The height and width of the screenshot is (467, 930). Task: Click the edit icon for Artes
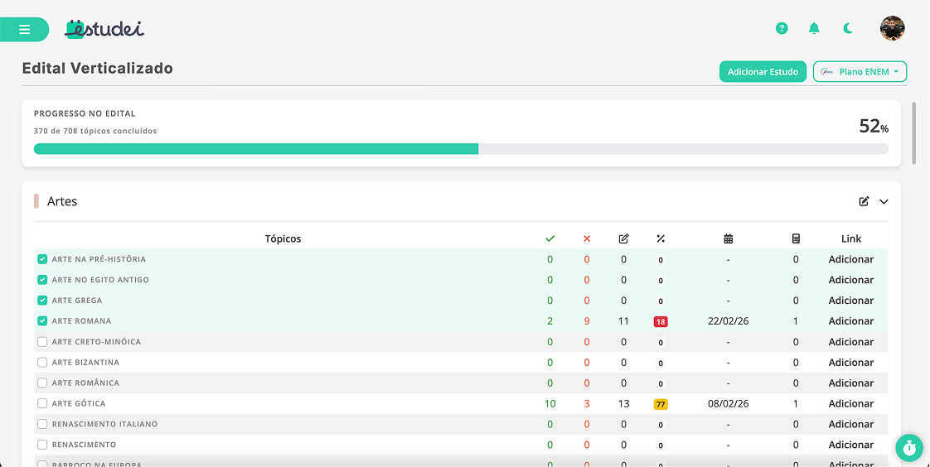(865, 201)
